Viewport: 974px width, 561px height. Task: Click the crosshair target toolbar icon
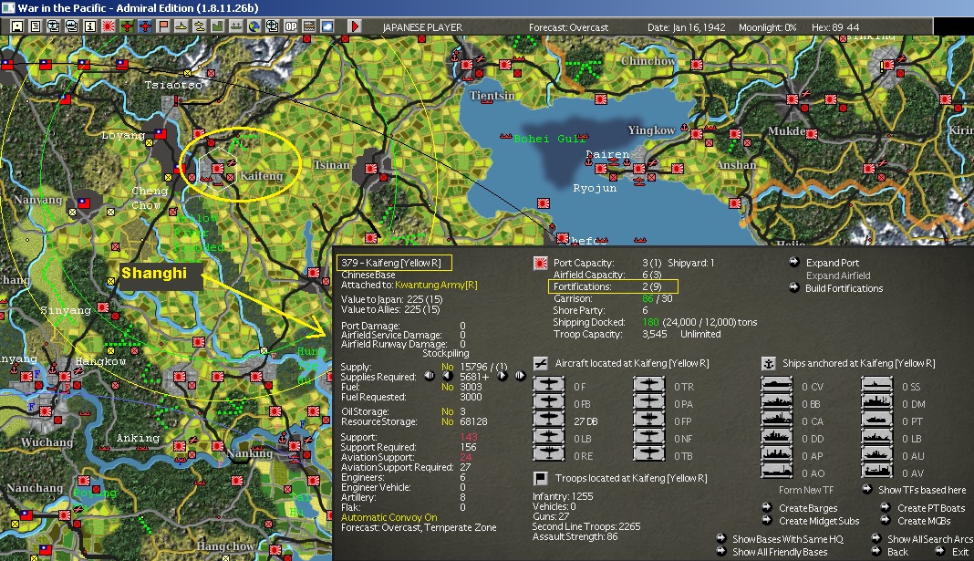point(273,26)
